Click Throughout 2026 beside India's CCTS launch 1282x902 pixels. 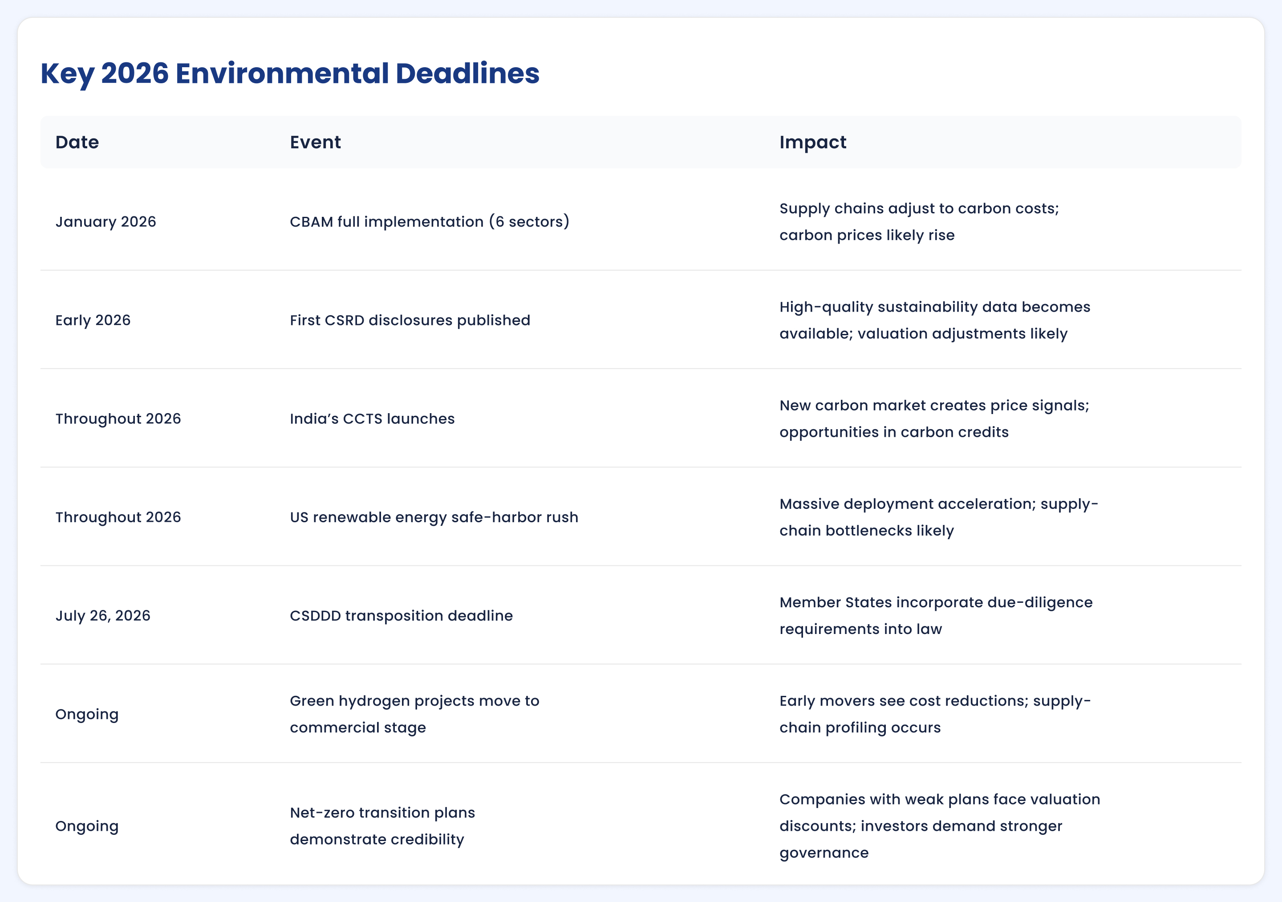click(x=118, y=418)
